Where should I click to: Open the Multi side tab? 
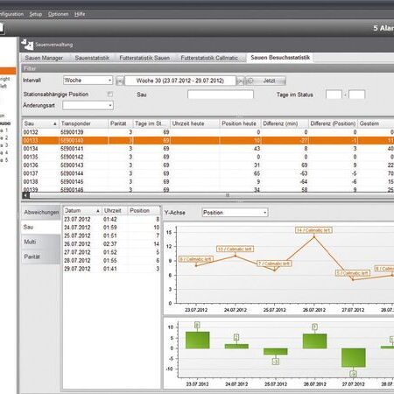(41, 242)
